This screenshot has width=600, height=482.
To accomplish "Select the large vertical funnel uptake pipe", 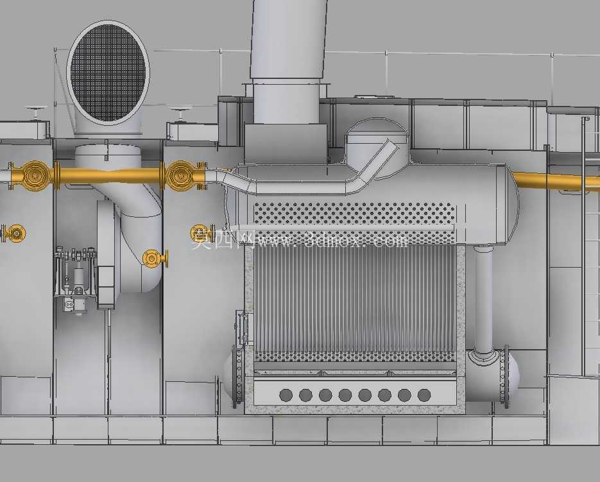I will tap(289, 61).
